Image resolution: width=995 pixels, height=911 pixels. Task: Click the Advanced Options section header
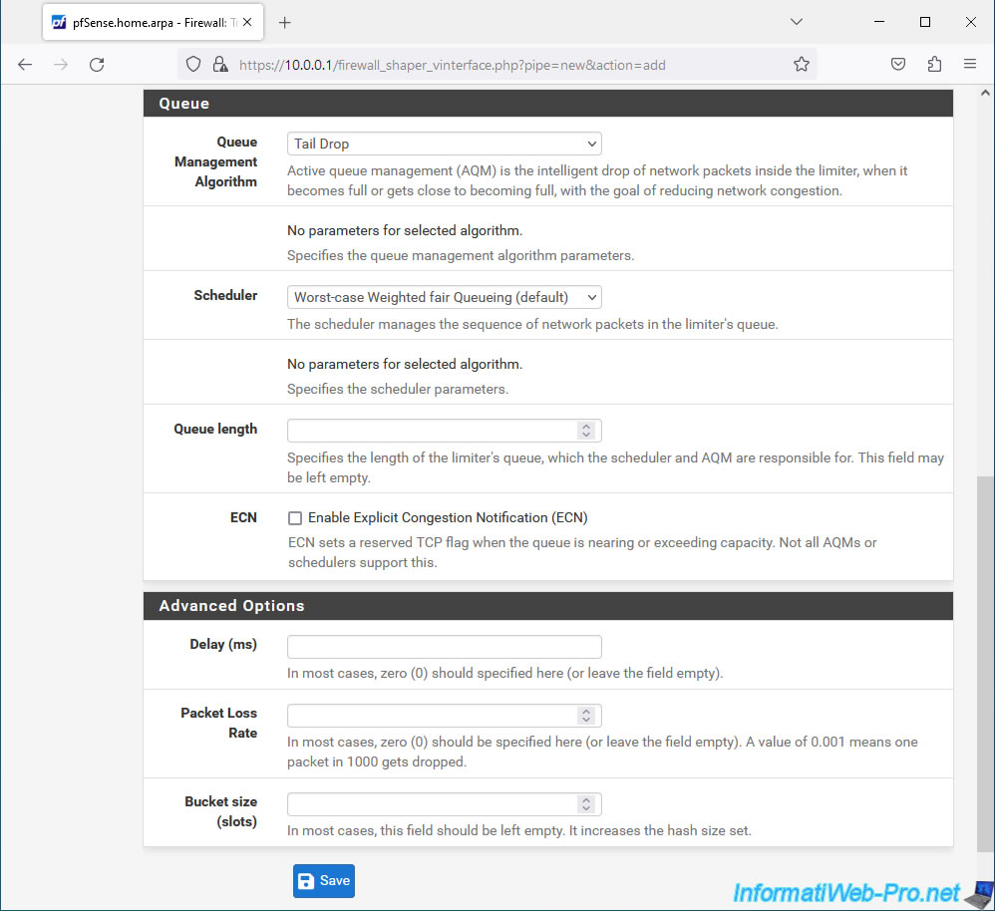click(x=548, y=606)
